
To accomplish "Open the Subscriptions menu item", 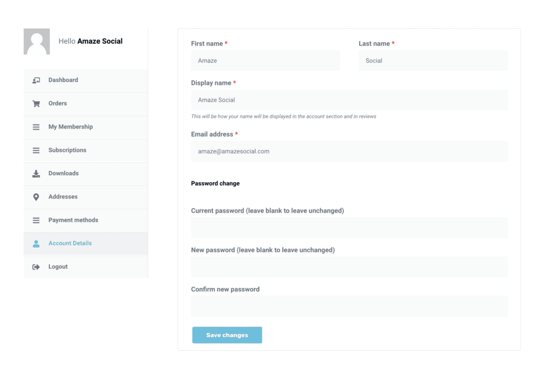I will click(86, 150).
